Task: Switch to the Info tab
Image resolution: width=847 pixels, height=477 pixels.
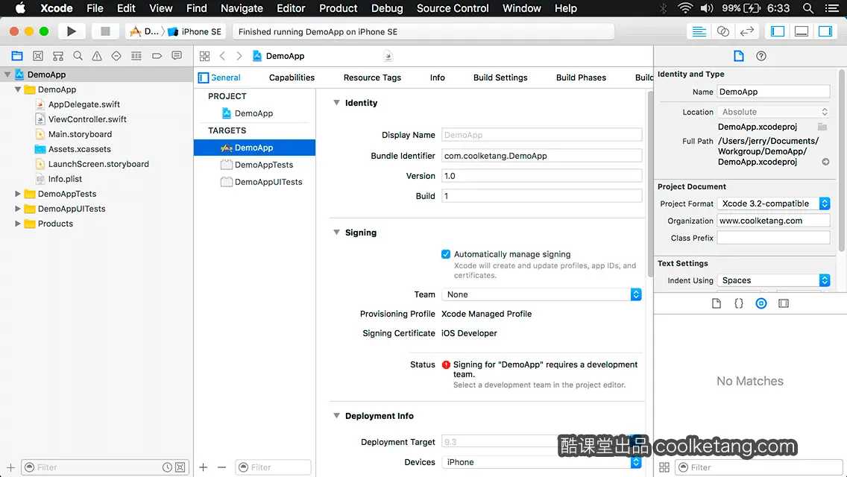Action: pyautogui.click(x=438, y=78)
